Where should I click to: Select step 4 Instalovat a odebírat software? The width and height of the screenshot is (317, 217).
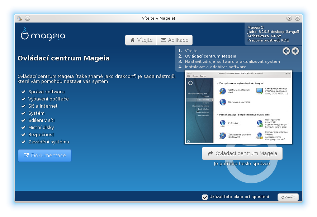[216, 67]
